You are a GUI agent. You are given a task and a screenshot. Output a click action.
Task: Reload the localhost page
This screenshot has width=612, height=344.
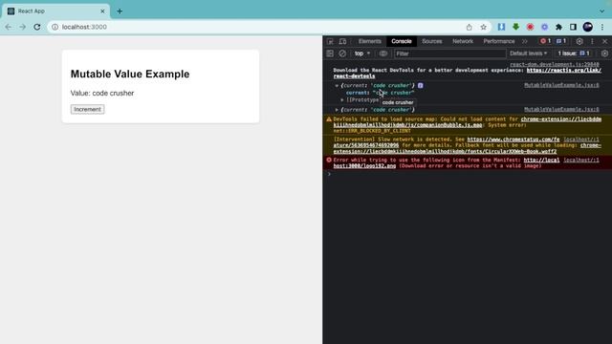pos(37,27)
